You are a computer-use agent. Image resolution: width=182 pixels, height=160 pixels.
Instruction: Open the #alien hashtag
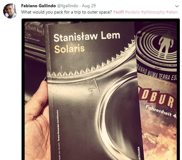point(172,12)
